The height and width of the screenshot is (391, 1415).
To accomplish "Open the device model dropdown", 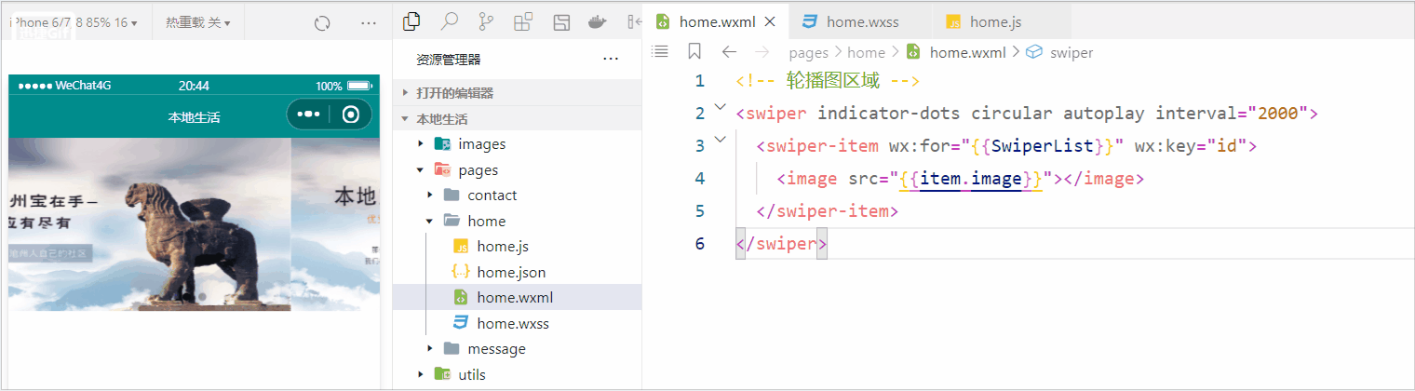I will click(75, 21).
